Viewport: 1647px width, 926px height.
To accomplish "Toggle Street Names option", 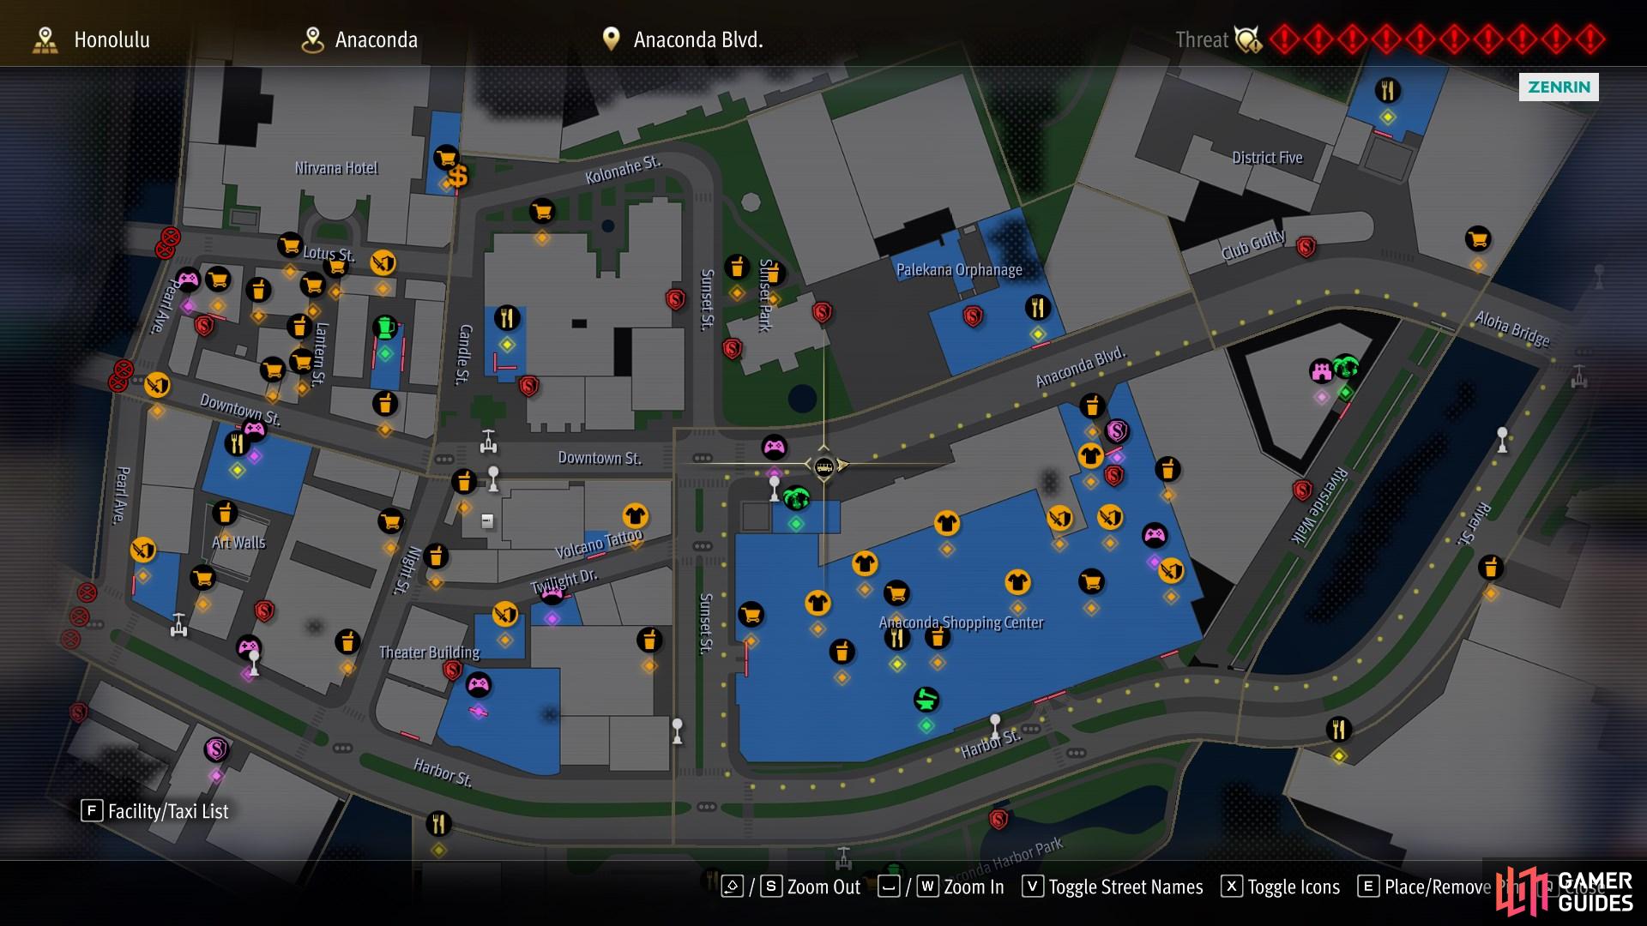I will (x=1113, y=887).
